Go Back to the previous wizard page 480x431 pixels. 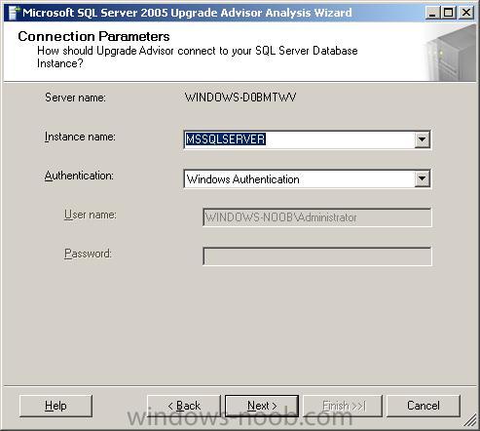184,406
